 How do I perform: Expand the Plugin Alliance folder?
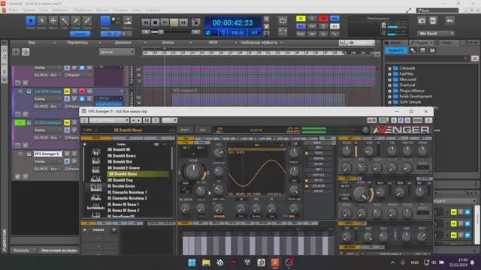click(x=389, y=91)
